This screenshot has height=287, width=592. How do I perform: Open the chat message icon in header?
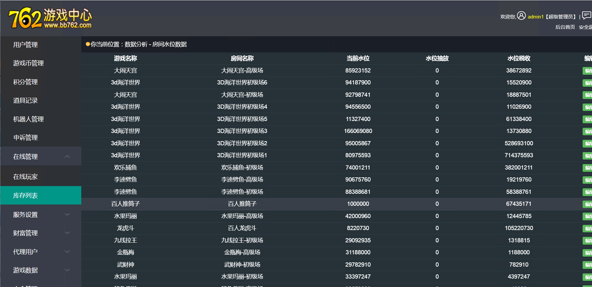point(586,16)
